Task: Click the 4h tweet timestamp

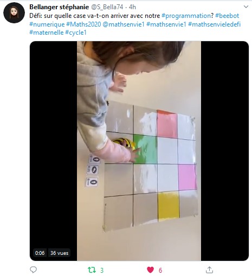Action: [x=132, y=7]
